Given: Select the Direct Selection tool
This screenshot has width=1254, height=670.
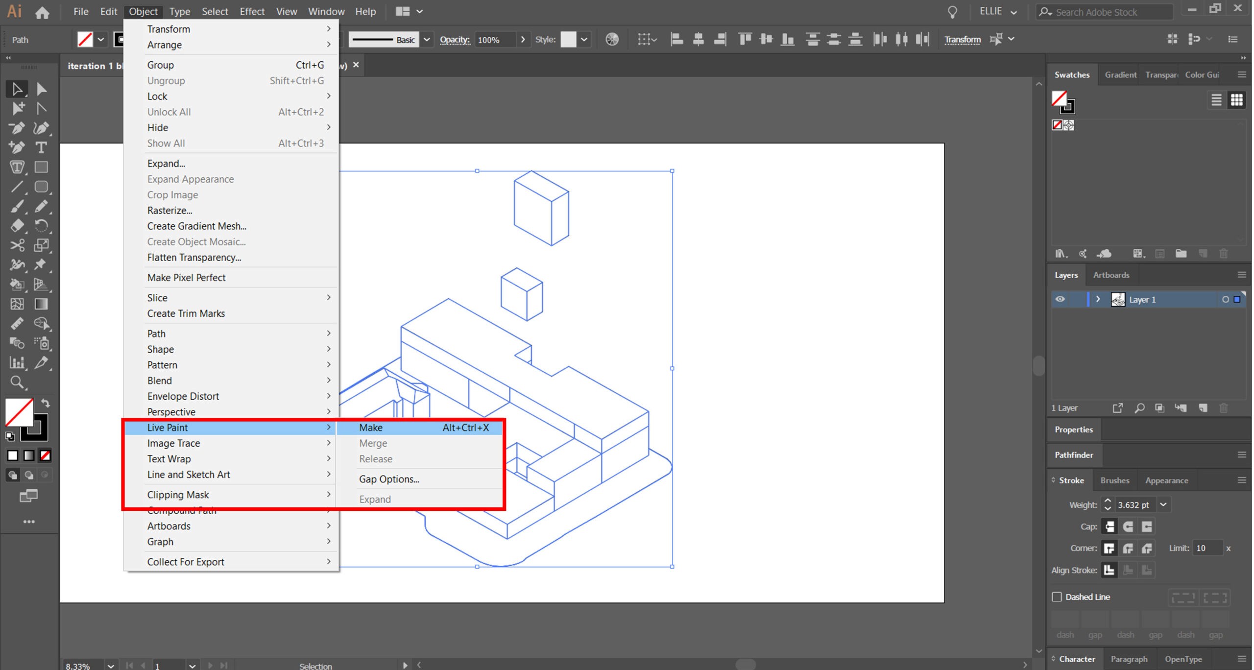Looking at the screenshot, I should point(42,89).
